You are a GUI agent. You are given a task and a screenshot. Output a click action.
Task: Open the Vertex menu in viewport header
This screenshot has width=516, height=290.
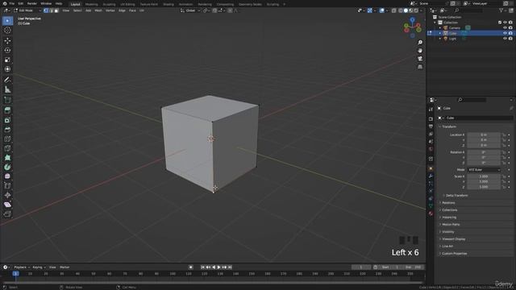110,10
